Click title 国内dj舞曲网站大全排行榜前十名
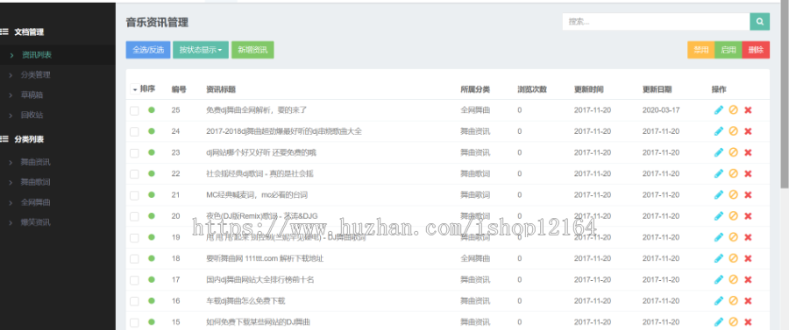This screenshot has height=330, width=789. point(260,280)
